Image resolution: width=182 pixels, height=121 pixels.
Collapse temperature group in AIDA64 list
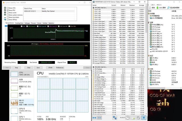149,22
